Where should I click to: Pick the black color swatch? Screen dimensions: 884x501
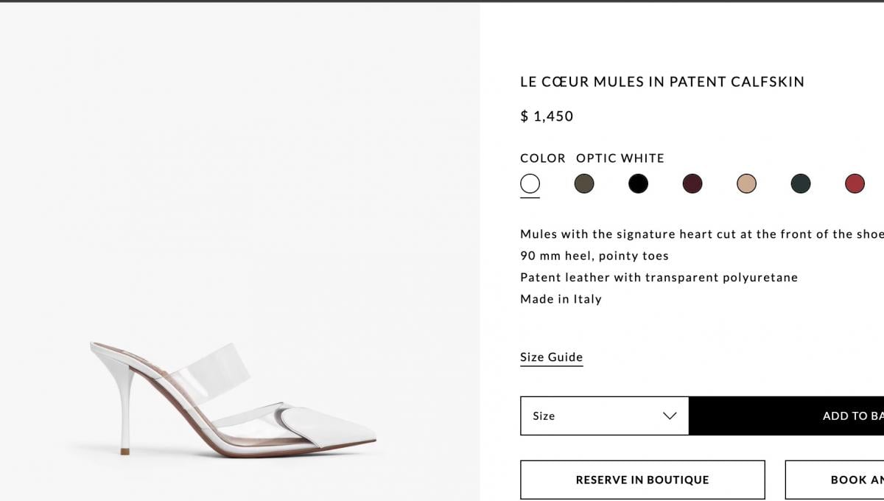pyautogui.click(x=638, y=183)
